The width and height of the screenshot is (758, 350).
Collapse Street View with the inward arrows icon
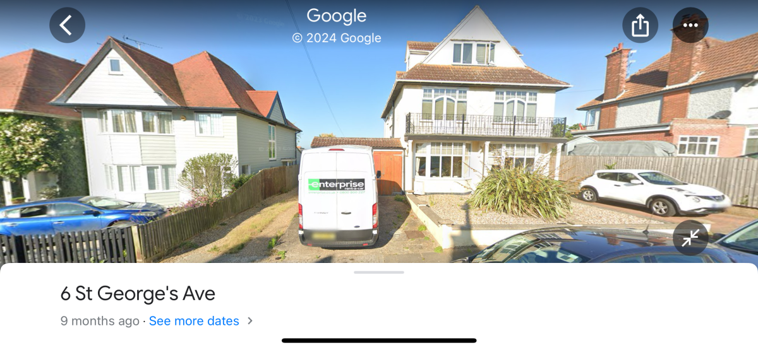pyautogui.click(x=690, y=238)
